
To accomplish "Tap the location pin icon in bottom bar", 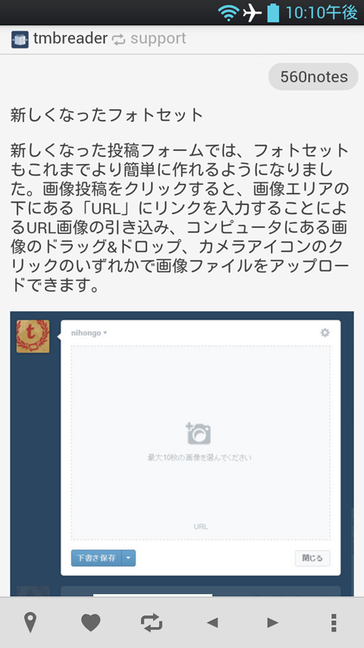I will 30,622.
